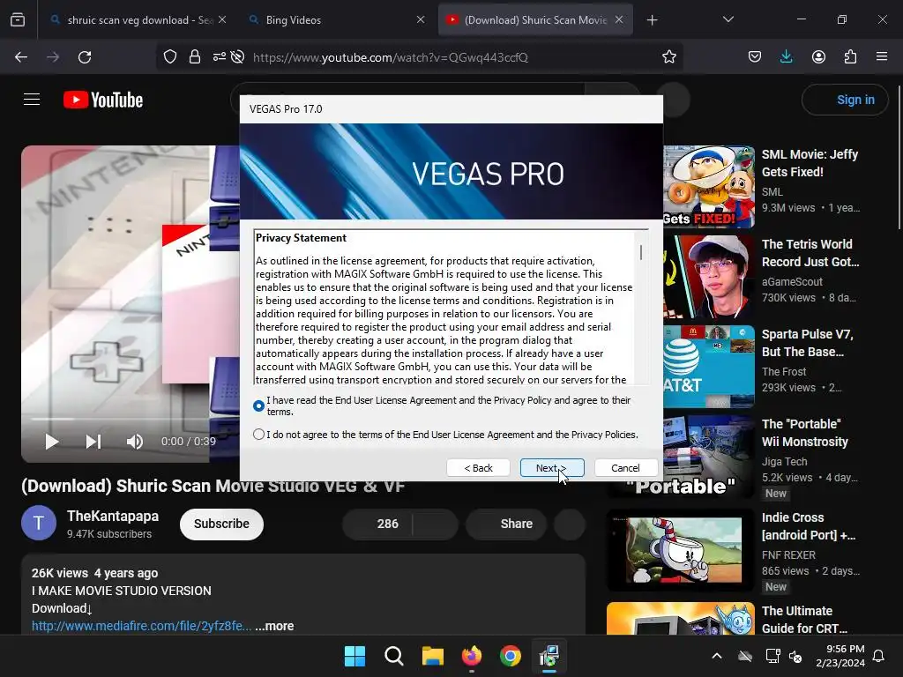Show hidden system tray icons

pyautogui.click(x=717, y=656)
